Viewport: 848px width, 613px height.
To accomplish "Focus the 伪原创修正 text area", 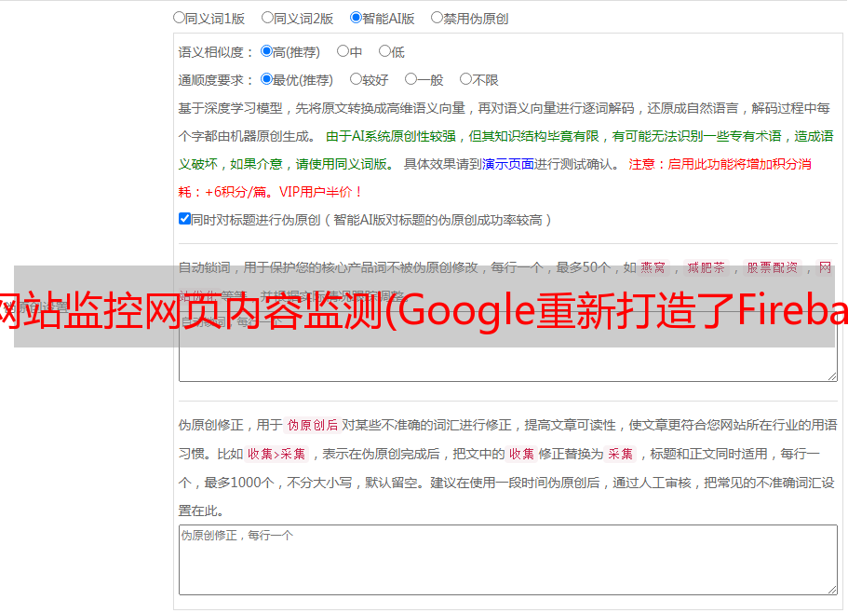I will tap(507, 559).
